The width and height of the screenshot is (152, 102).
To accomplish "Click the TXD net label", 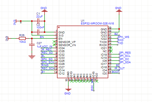I will tap(120, 43).
